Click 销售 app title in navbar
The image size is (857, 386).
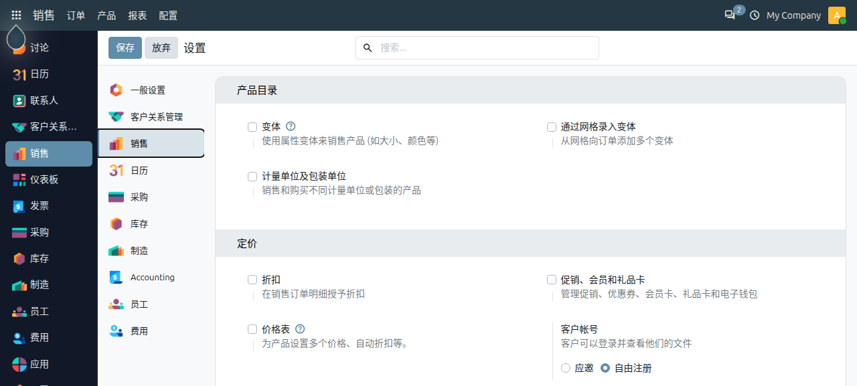tap(44, 15)
